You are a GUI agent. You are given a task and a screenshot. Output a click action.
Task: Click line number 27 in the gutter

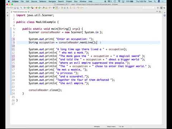13,104
